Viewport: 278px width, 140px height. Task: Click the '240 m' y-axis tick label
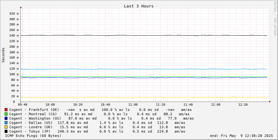coord(14,36)
